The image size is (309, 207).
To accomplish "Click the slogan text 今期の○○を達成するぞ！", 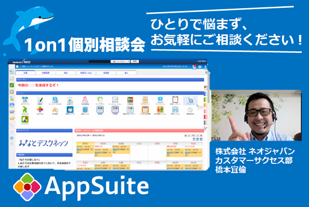I will tap(38, 85).
